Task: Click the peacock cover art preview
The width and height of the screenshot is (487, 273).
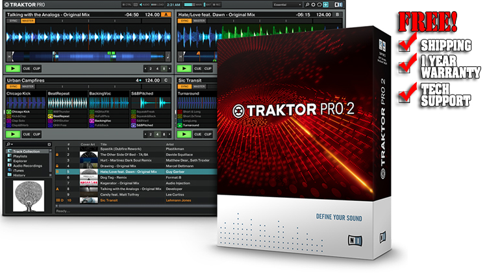Action: click(29, 196)
